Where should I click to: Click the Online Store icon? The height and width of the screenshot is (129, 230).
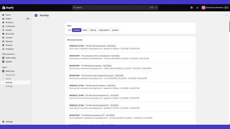[3, 58]
